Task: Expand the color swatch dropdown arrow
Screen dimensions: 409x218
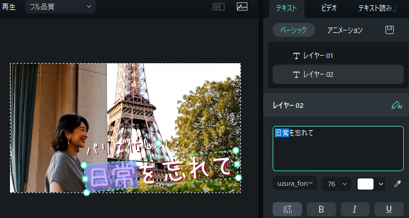Action: pyautogui.click(x=381, y=184)
